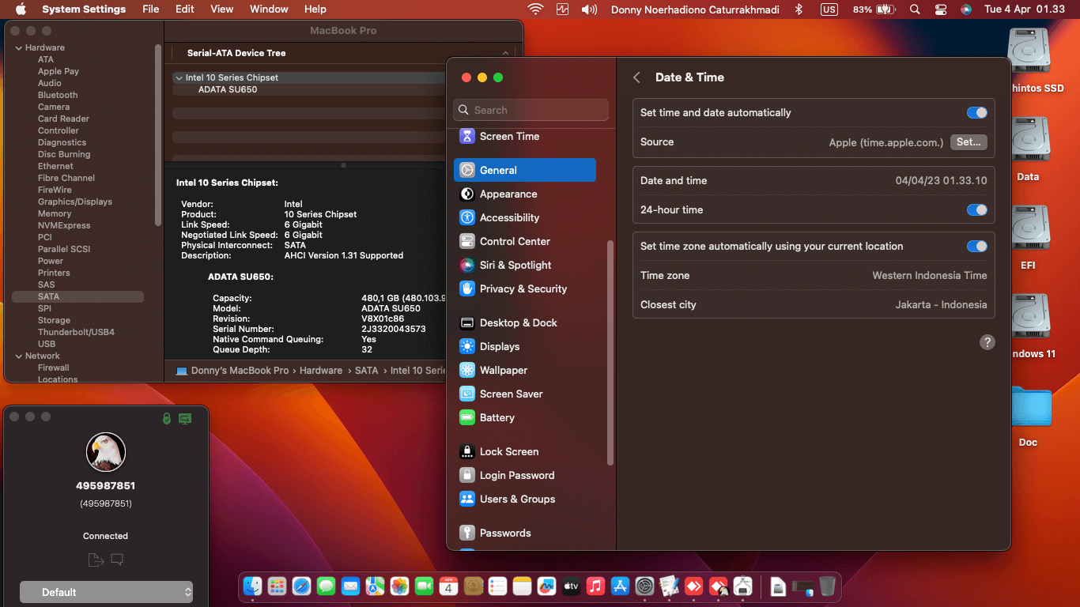This screenshot has width=1080, height=607.
Task: Click the Serial-ATA Device Tree sort chevron
Action: click(x=505, y=53)
